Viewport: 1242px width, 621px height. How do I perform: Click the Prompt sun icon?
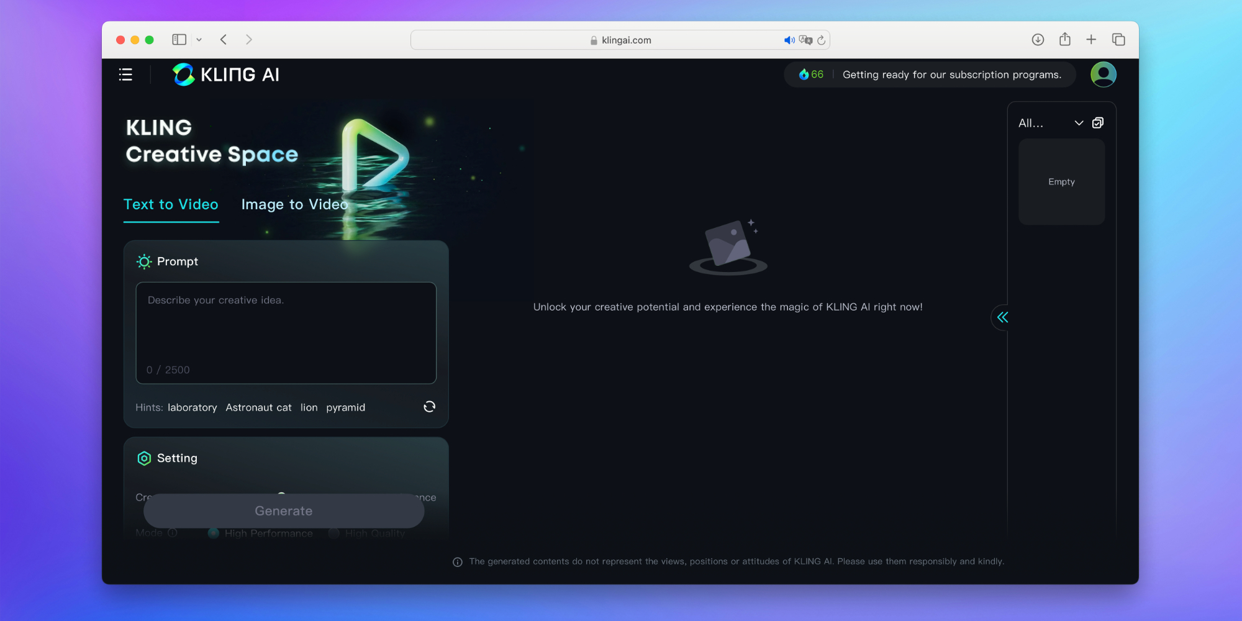(144, 261)
